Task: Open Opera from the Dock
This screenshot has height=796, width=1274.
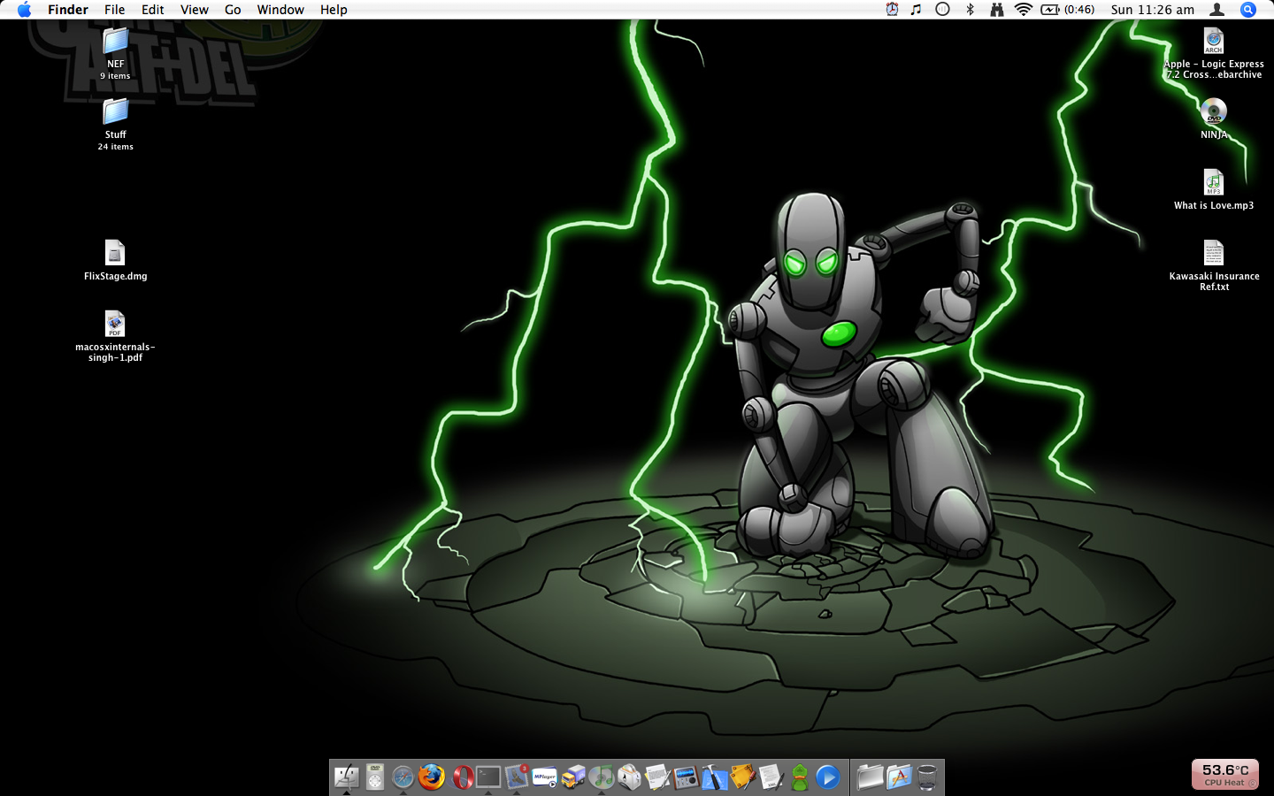Action: pos(460,777)
